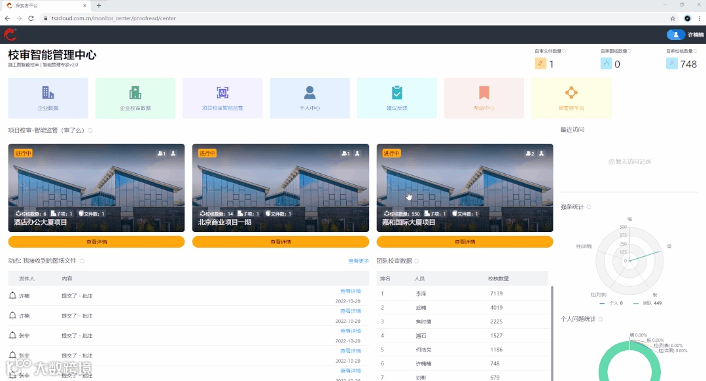Click the blue icon beside 自审图纸数量 value 0

[x=606, y=63]
